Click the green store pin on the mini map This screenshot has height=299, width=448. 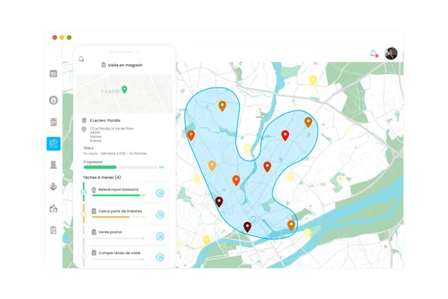124,90
